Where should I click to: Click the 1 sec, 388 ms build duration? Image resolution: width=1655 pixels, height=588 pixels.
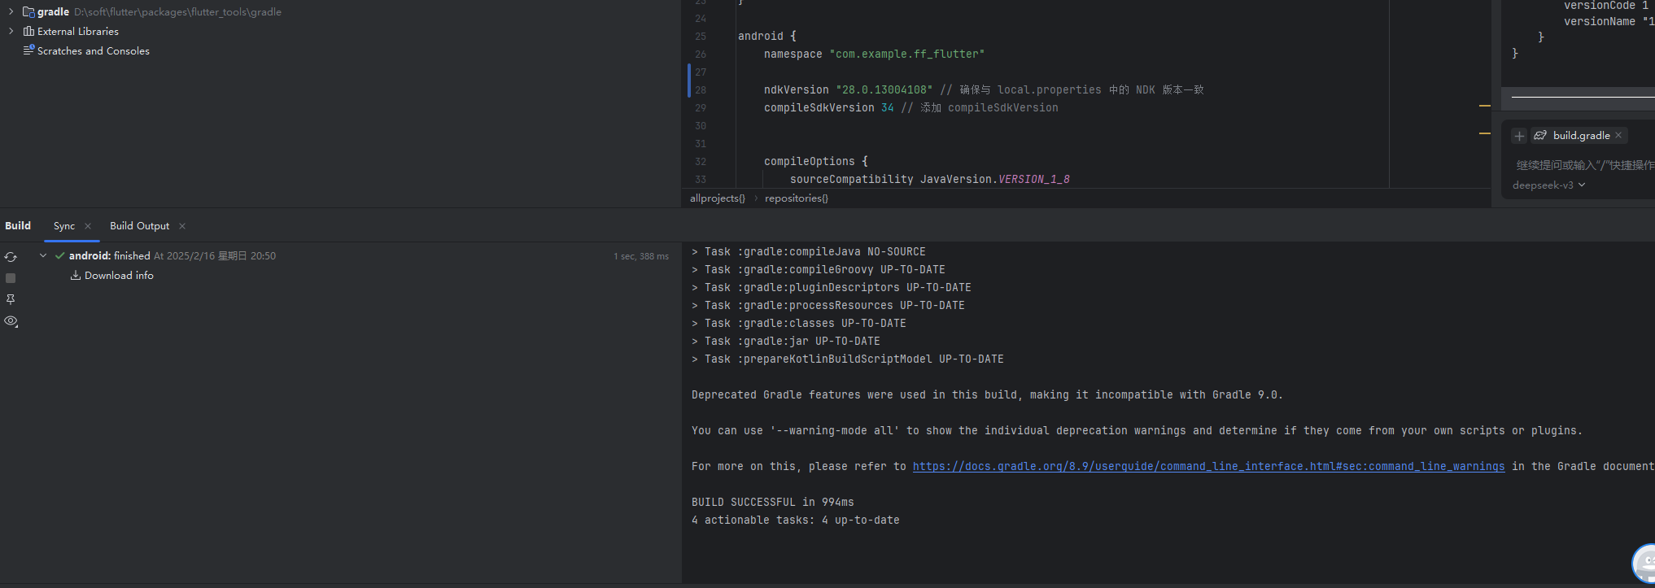[641, 256]
